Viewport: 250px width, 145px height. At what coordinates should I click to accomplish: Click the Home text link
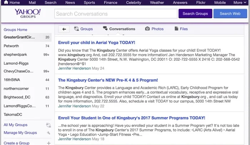coord(15,2)
